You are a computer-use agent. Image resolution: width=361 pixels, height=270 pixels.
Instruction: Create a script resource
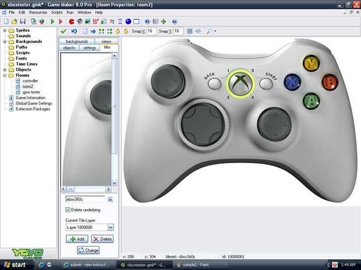pyautogui.click(x=104, y=21)
